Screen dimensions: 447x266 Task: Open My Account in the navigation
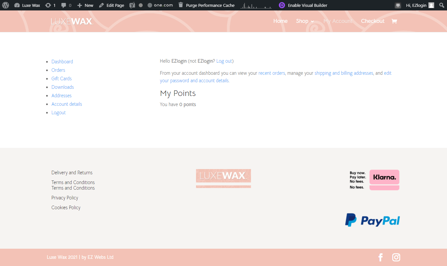click(338, 21)
